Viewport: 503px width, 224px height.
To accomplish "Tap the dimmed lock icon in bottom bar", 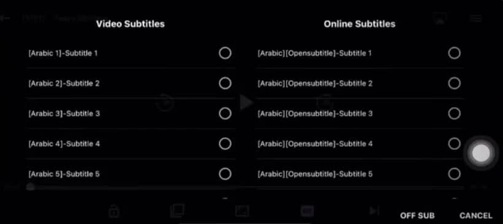I will click(114, 211).
